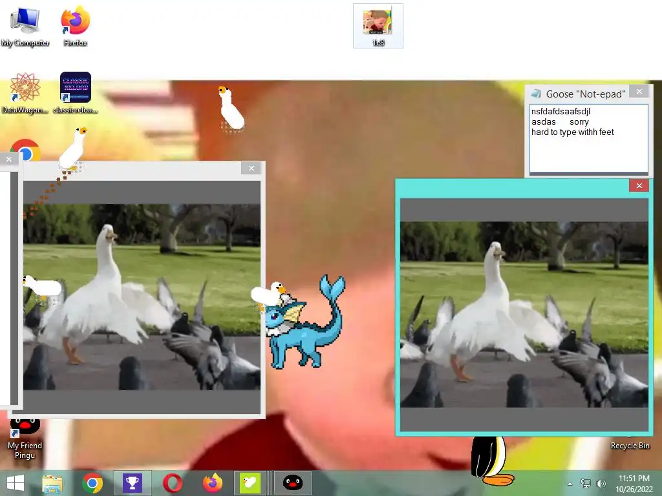Switch to the Pingu taskbar app
Screen dimensions: 662x496
click(x=293, y=483)
